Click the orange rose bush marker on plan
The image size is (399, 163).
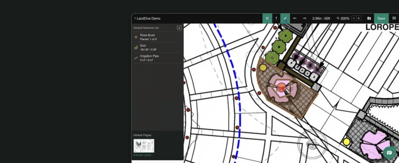[x=282, y=87]
